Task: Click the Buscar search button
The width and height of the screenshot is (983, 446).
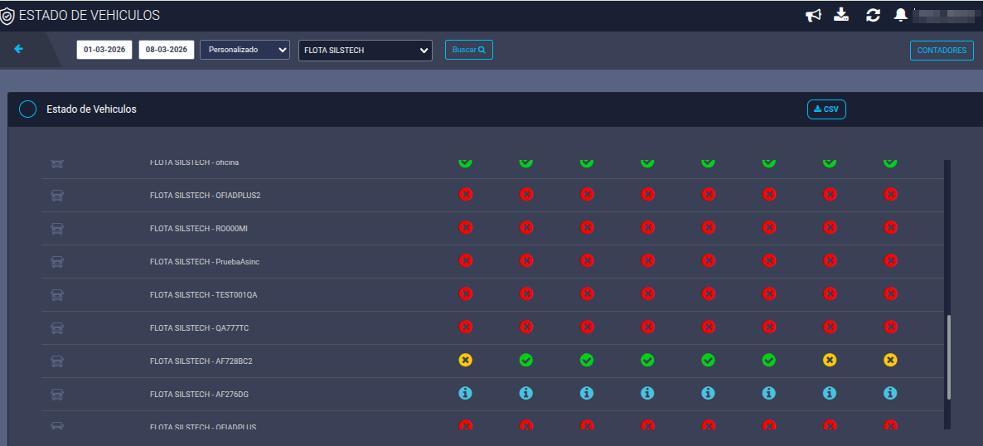Action: point(469,50)
